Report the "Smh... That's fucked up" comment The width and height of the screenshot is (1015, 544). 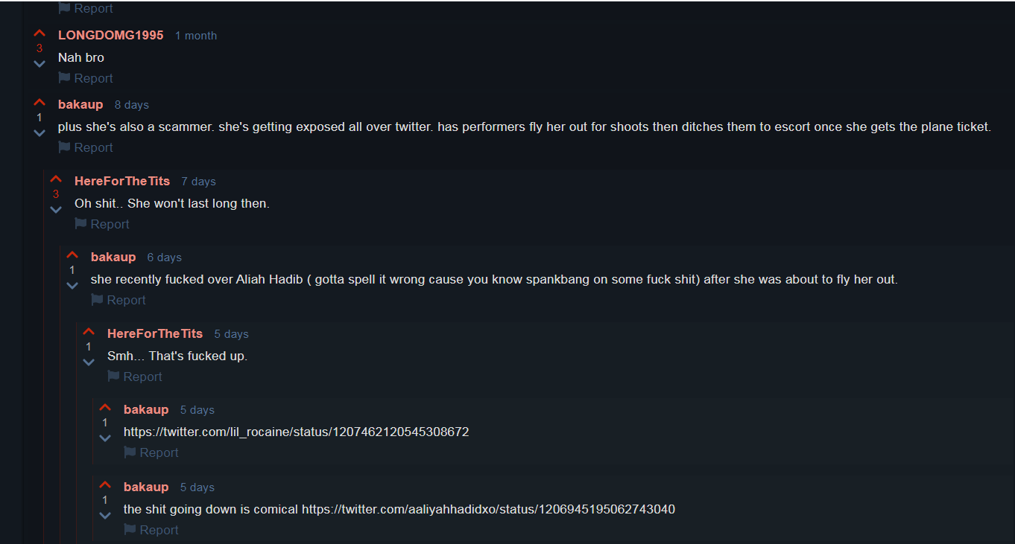(x=135, y=377)
